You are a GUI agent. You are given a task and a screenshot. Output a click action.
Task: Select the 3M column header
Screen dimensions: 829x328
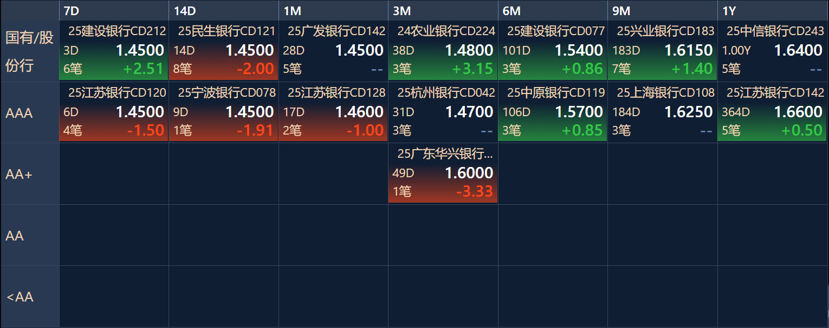(x=443, y=11)
